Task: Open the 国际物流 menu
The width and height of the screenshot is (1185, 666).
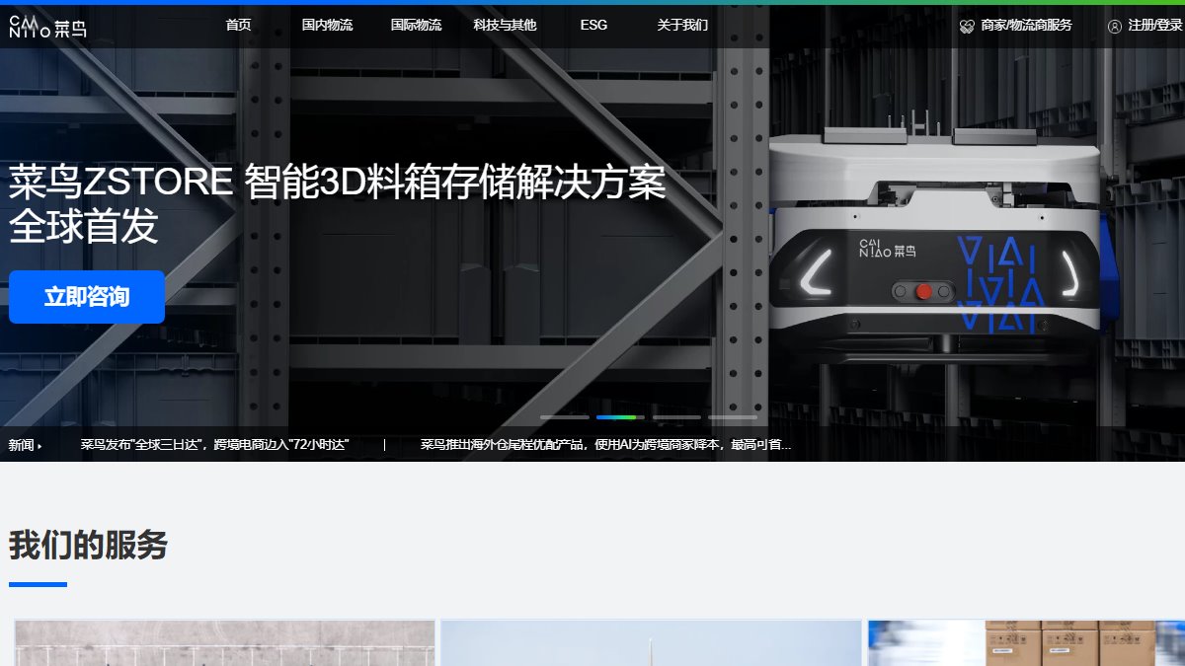Action: pos(416,26)
